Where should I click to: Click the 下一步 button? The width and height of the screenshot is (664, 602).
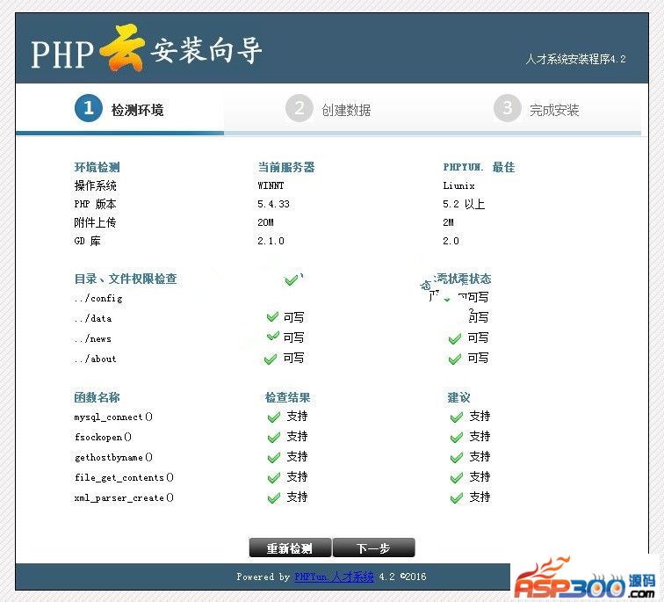[x=373, y=548]
